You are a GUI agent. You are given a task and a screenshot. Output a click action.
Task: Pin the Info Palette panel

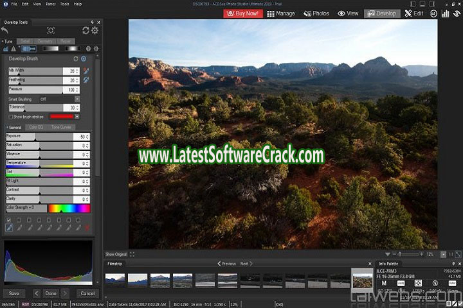point(453,264)
